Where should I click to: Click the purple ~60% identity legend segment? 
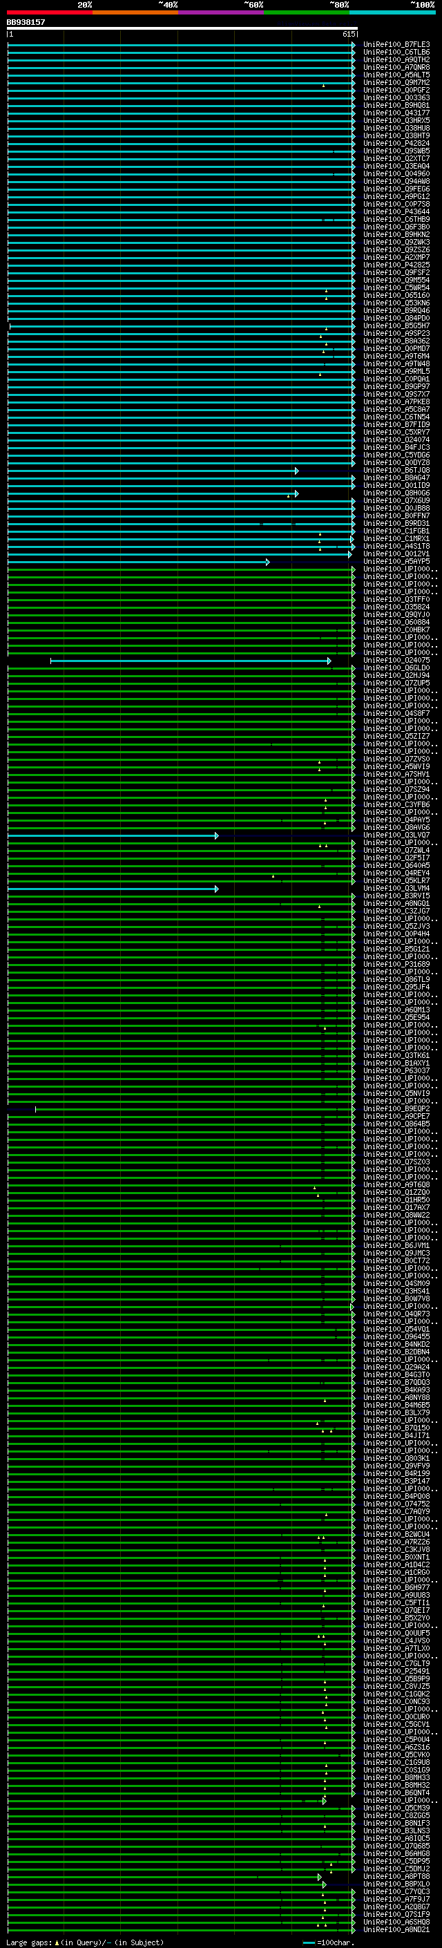220,12
